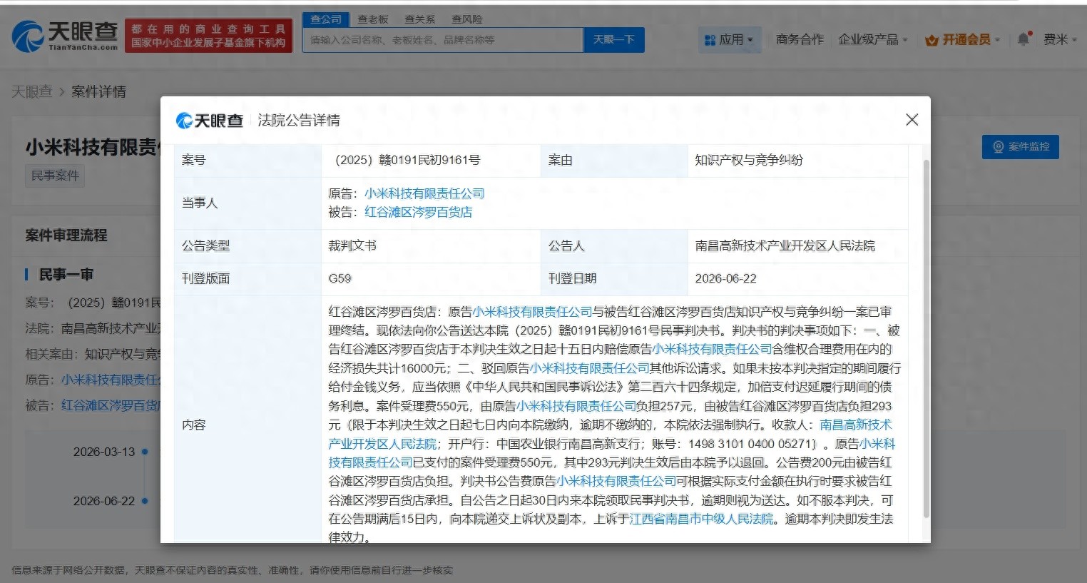
Task: Click the Tianyancha logo in the header
Action: (65, 36)
